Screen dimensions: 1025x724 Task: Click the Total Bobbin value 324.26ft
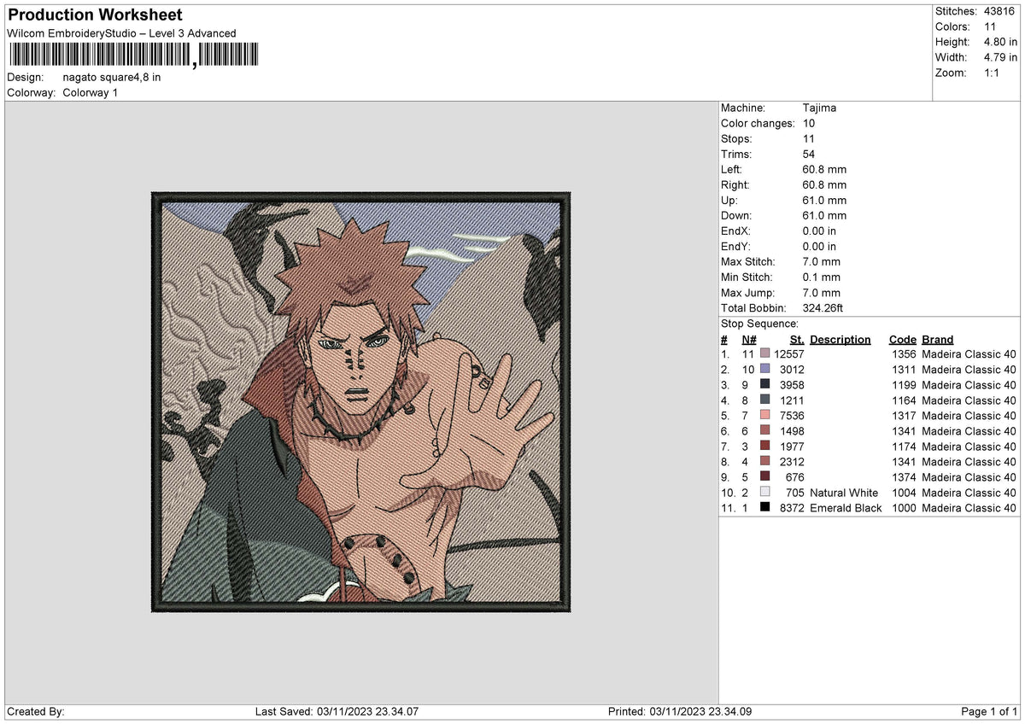(823, 308)
